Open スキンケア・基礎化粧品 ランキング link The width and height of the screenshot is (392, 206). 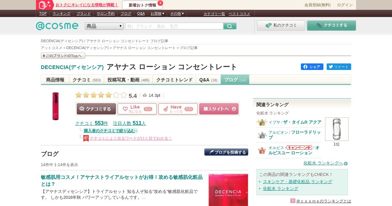click(x=298, y=181)
